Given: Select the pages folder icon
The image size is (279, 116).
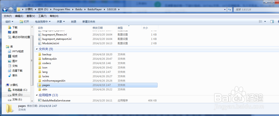Looking at the screenshot, I should 40,85.
